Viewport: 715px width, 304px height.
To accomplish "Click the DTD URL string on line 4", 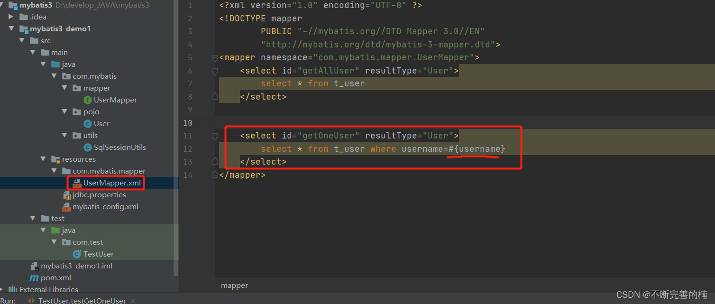I will coord(378,45).
